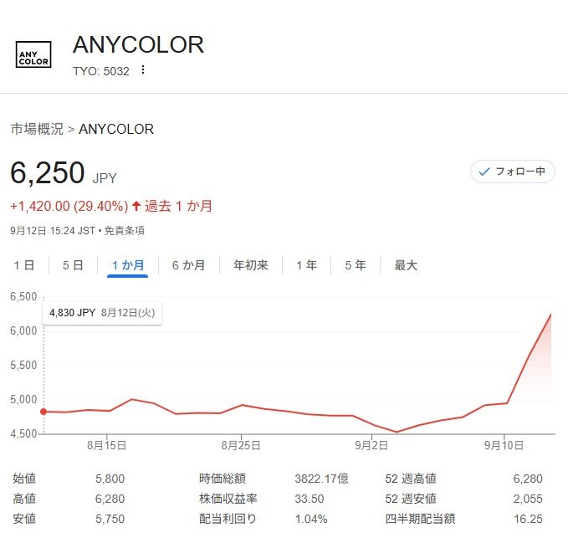Open the three-dot more options menu
The height and width of the screenshot is (543, 568).
[x=143, y=70]
